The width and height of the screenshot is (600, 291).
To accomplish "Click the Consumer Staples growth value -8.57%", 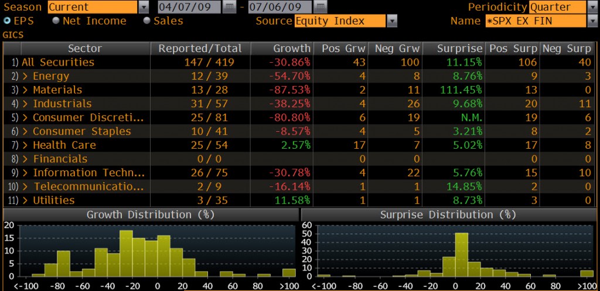I will [x=293, y=131].
